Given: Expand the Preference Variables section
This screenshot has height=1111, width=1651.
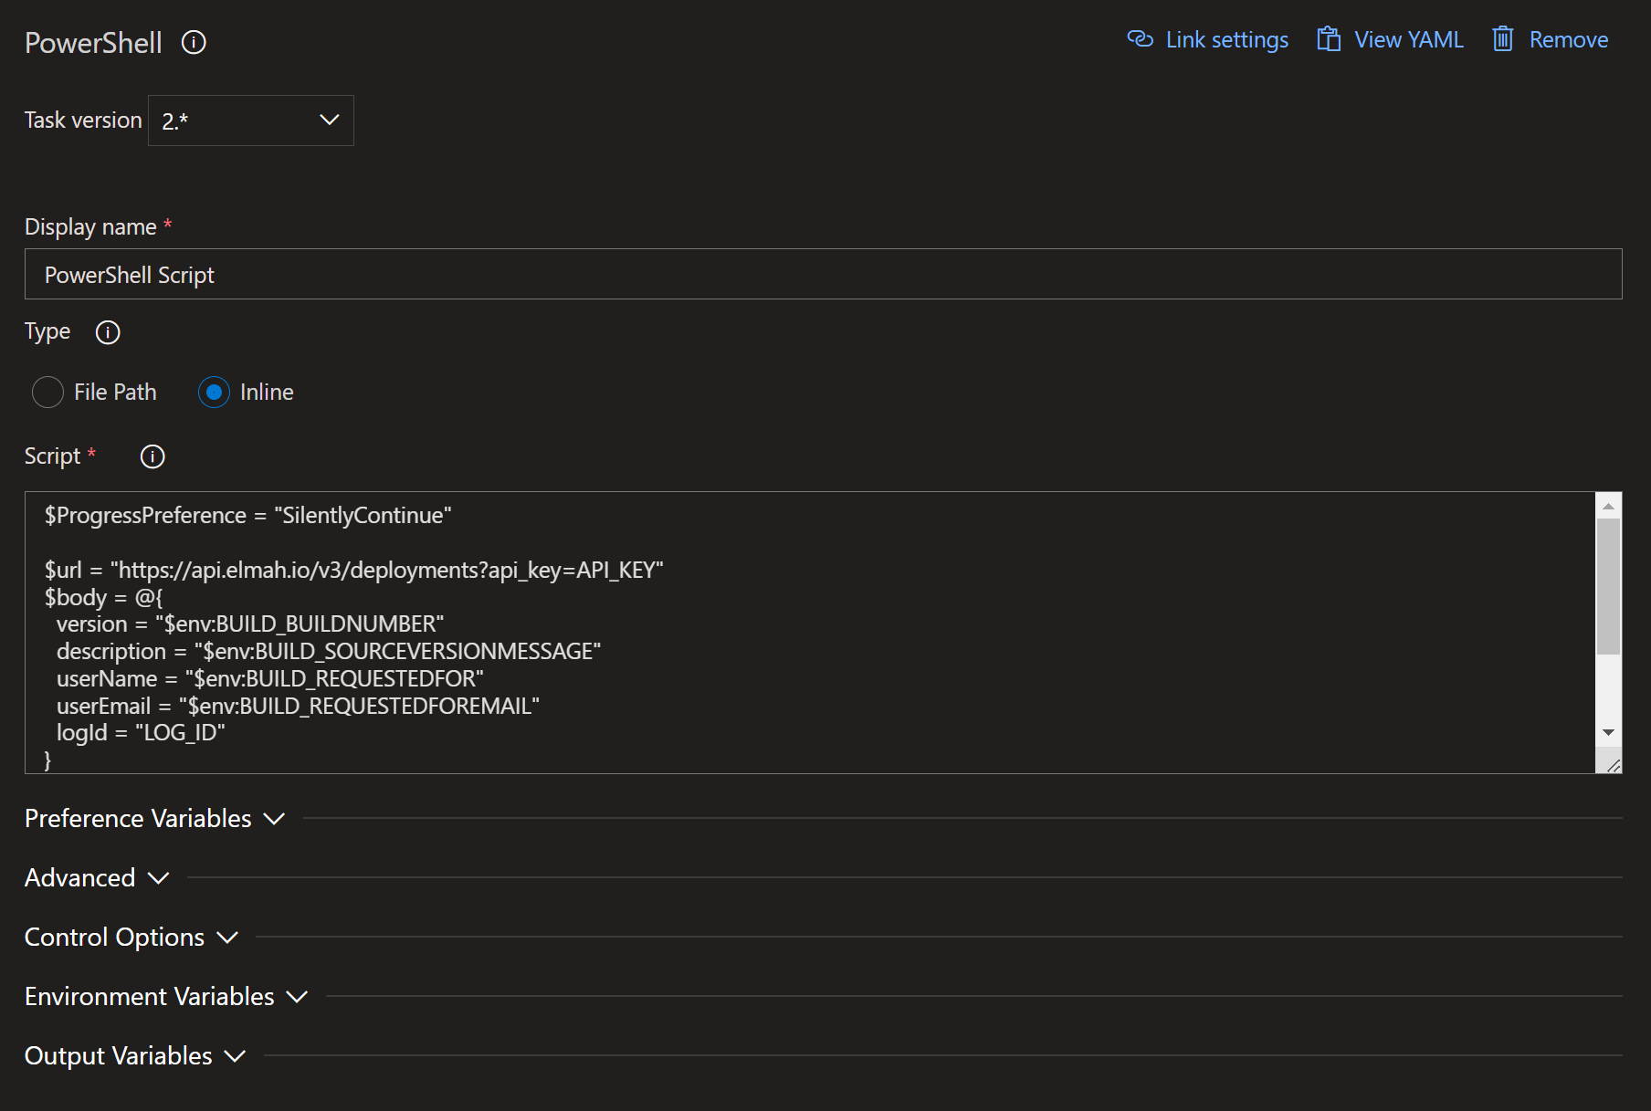Looking at the screenshot, I should point(155,819).
